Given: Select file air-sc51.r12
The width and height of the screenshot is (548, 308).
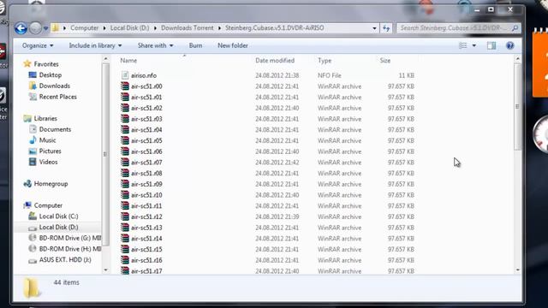Looking at the screenshot, I should (146, 216).
